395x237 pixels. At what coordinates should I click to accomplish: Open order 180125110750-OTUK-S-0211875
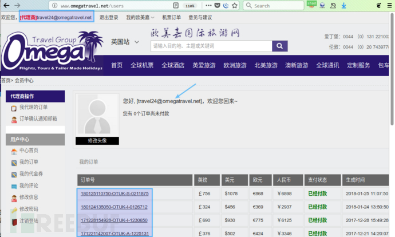[x=114, y=193]
